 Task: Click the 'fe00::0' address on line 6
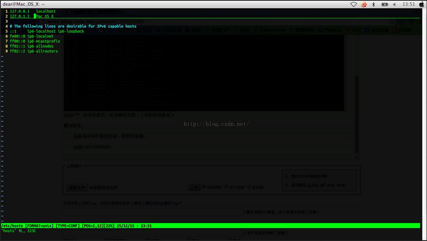click(x=18, y=36)
